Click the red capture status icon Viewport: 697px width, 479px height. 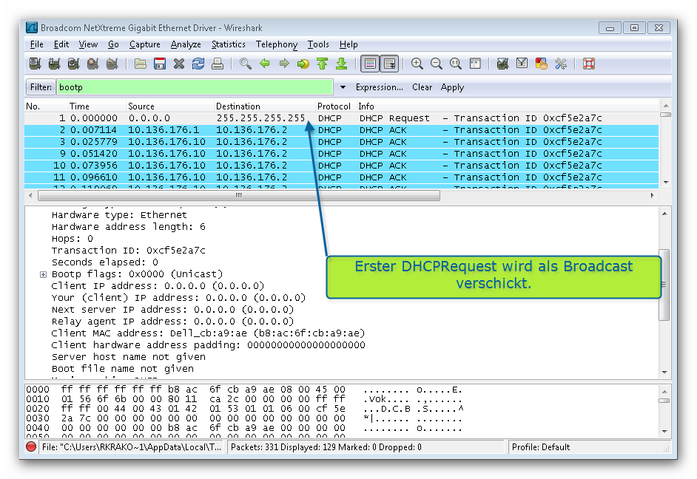(31, 446)
